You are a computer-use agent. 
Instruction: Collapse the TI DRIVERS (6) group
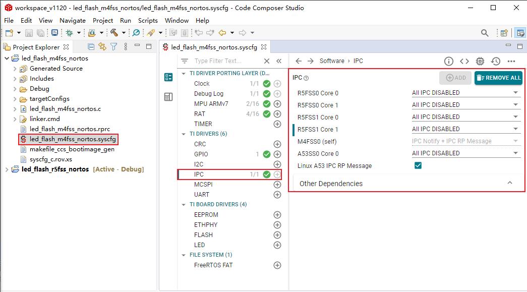click(x=184, y=134)
